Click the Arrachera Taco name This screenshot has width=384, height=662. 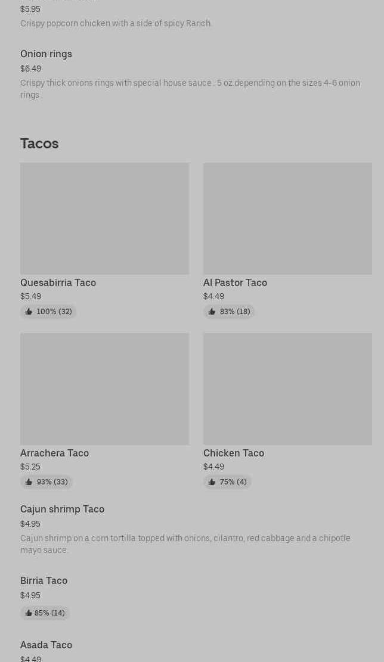[x=54, y=453]
